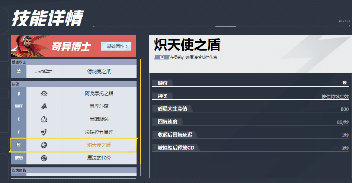The image size is (352, 183).
Task: Click the mouse key icon in 键位 row
Action: coord(345,83)
